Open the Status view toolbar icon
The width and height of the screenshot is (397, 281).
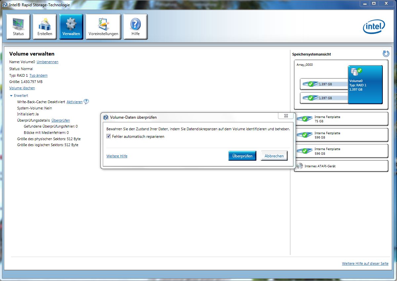tap(18, 27)
